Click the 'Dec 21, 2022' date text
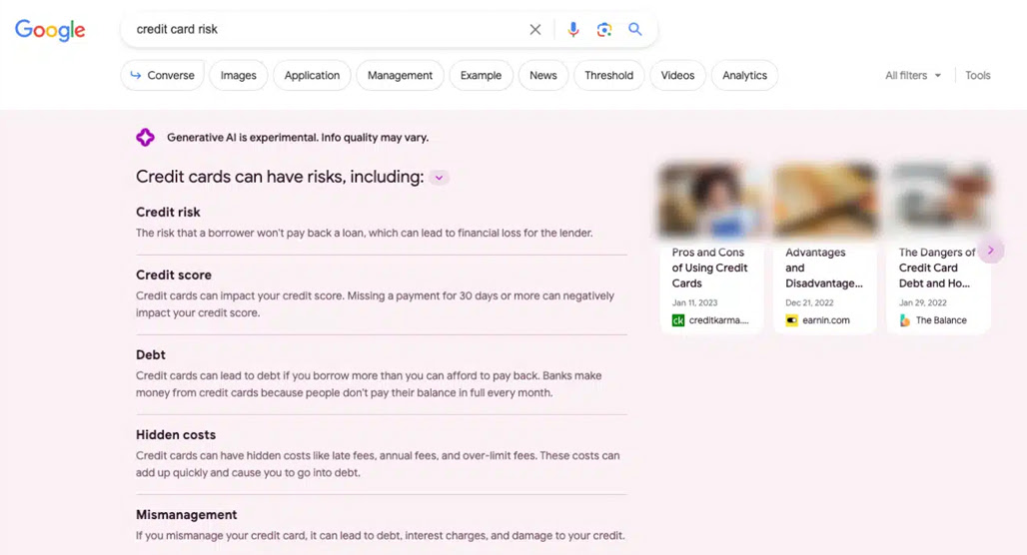 pyautogui.click(x=809, y=302)
